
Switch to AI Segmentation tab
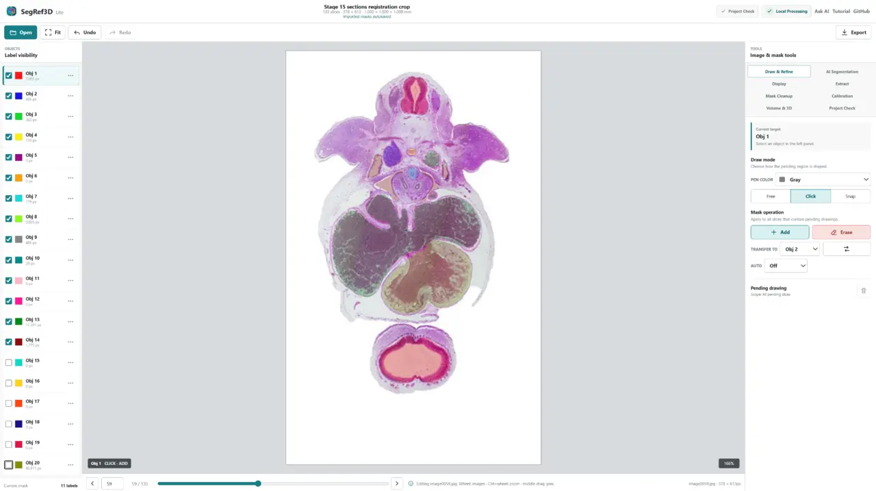(842, 71)
